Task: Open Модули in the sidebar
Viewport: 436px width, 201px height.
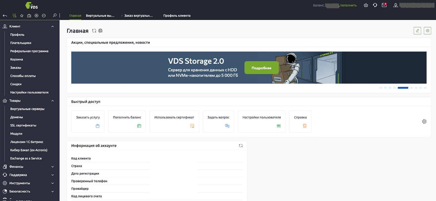Action: point(16,134)
